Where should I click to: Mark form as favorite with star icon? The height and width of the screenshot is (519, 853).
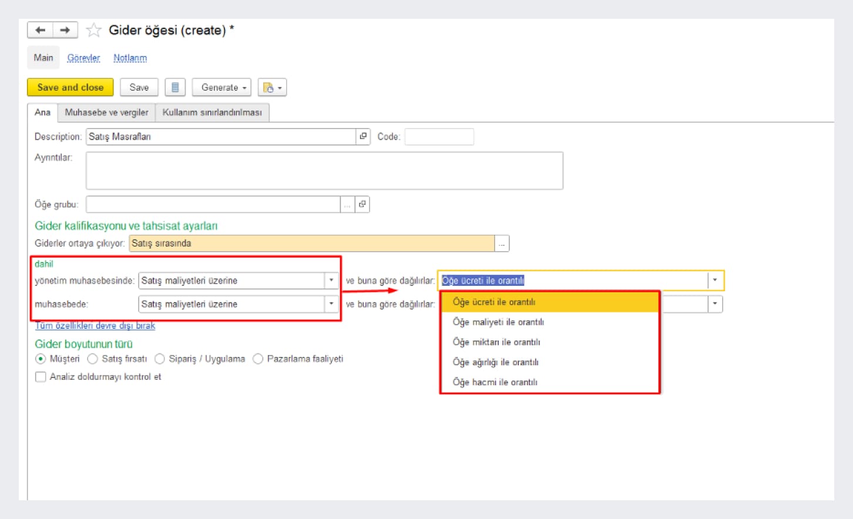click(x=93, y=30)
